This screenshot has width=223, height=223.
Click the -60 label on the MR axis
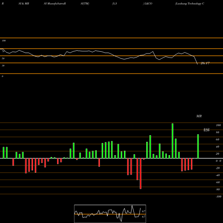coord(218,182)
